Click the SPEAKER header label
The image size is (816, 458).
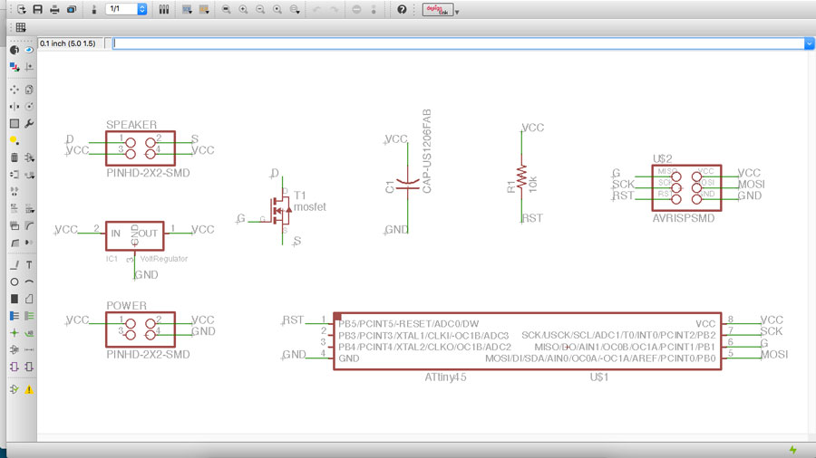[131, 125]
